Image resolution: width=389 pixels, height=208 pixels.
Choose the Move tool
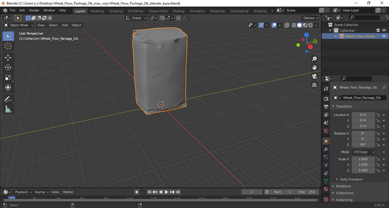(x=8, y=58)
